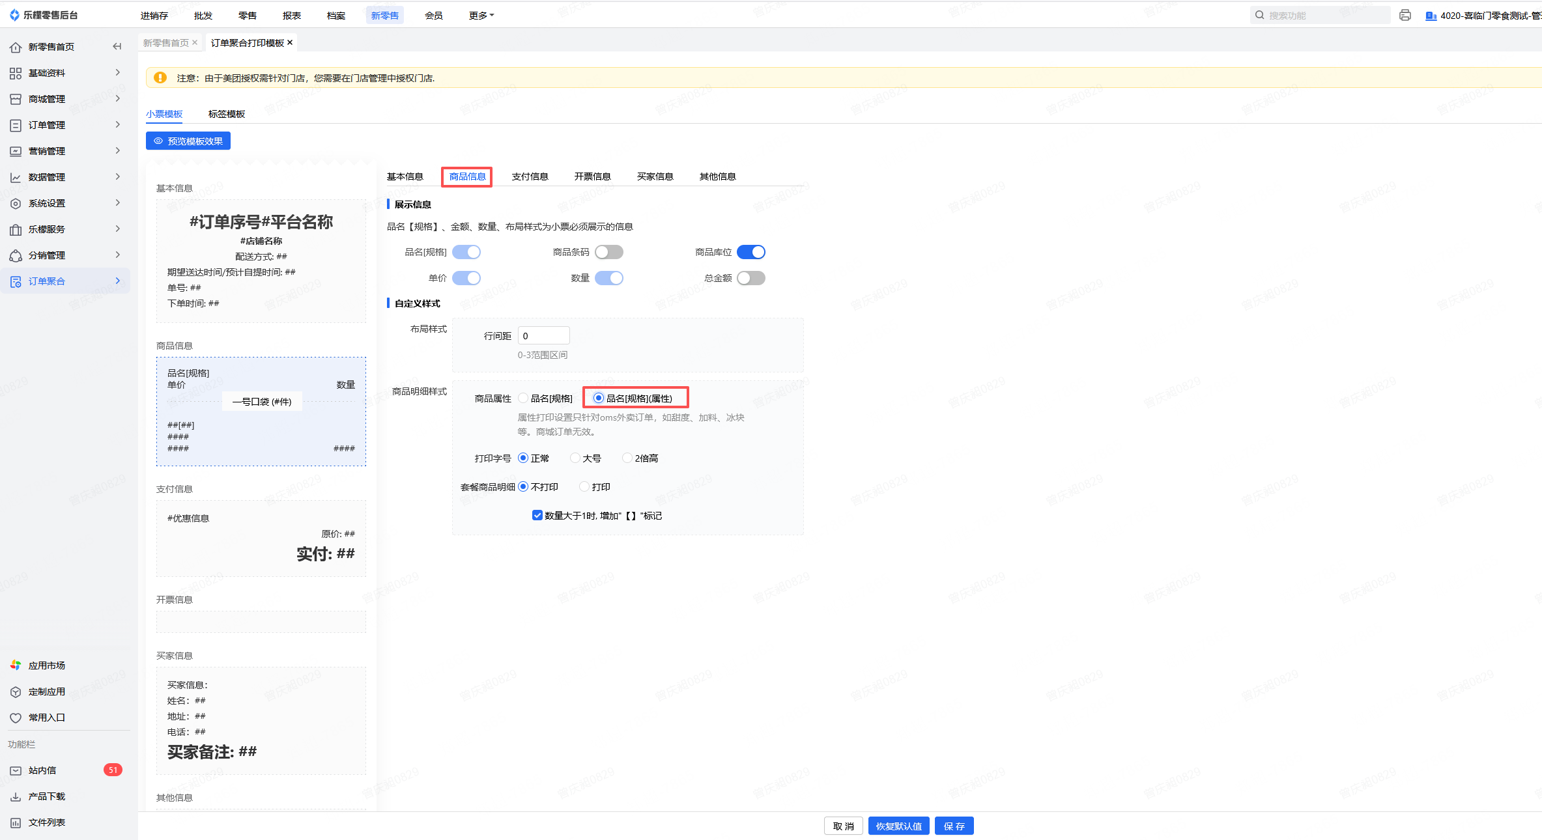
Task: Select the 大号 print font size
Action: [575, 458]
